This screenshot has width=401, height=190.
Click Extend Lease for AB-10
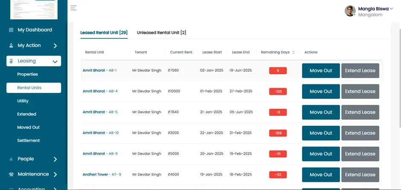(360, 133)
